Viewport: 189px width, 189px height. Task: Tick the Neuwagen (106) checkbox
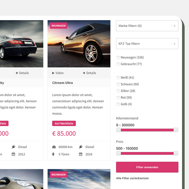(118, 58)
